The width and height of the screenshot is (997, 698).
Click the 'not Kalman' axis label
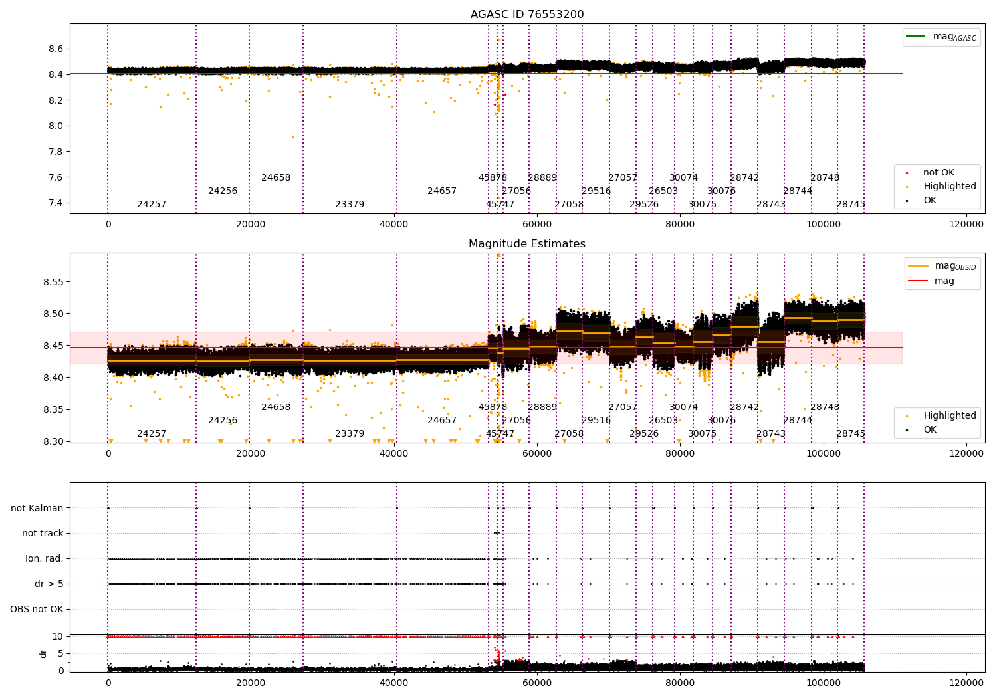(37, 508)
